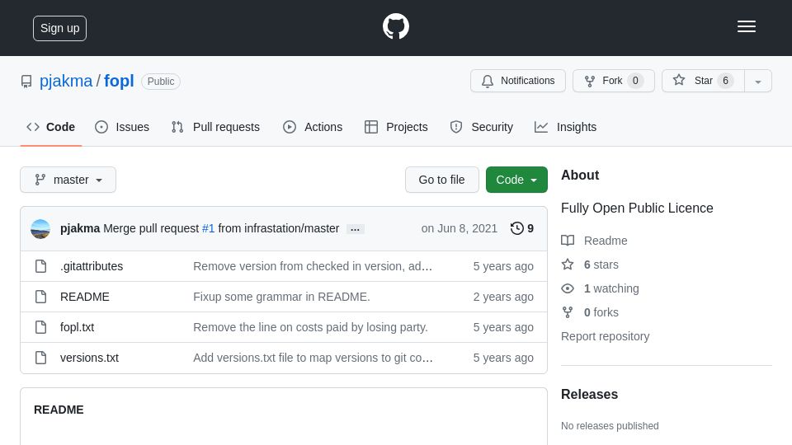Click Report repository link

pyautogui.click(x=605, y=336)
